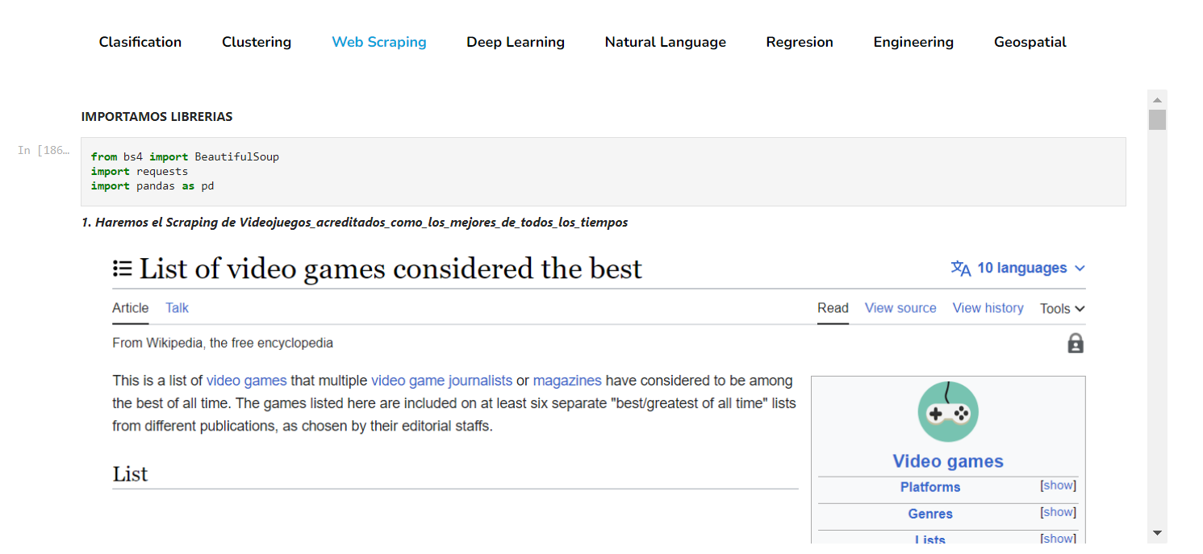Click the page protection padlock icon

pos(1076,344)
